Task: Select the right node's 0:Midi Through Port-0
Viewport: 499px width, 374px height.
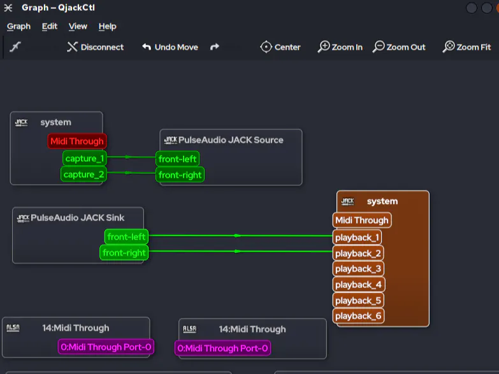Action: coord(223,349)
